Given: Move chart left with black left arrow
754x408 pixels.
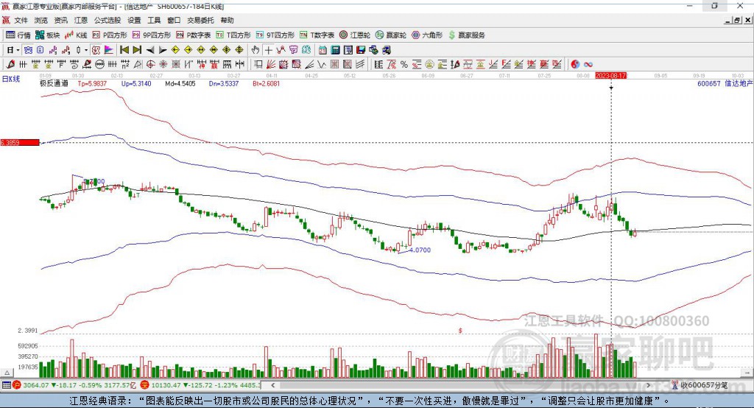Looking at the screenshot, I should (150, 50).
